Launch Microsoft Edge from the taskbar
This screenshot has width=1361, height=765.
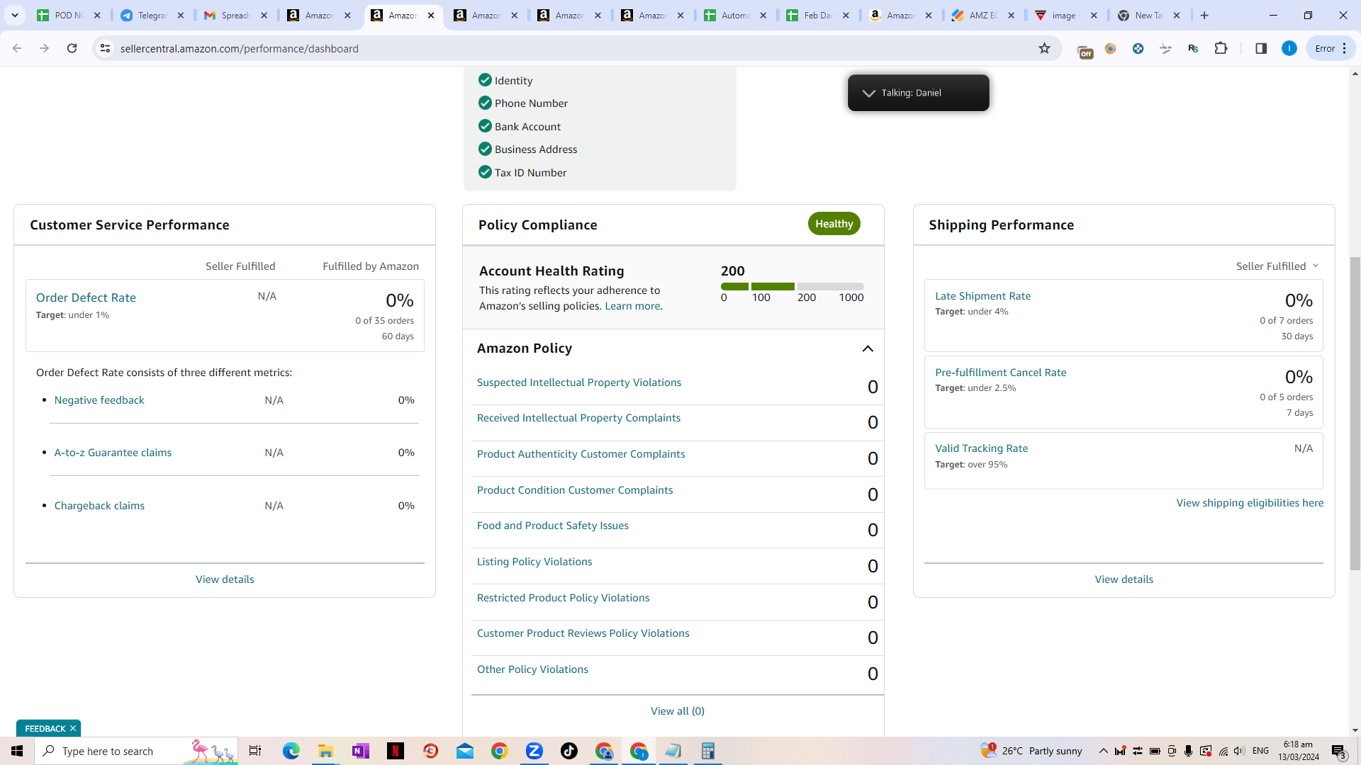[291, 751]
